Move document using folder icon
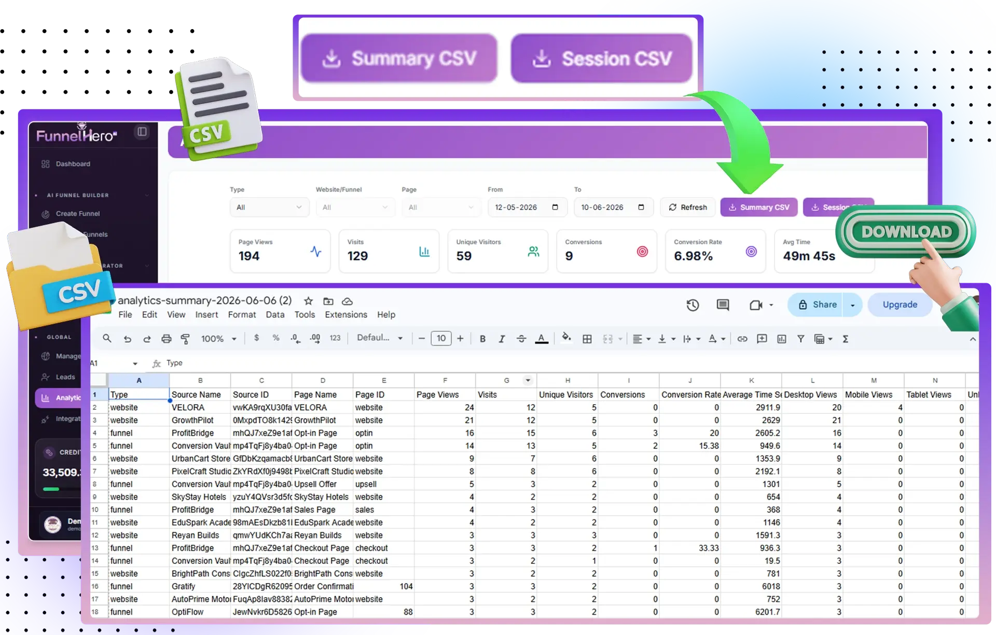Image resolution: width=996 pixels, height=635 pixels. tap(328, 301)
